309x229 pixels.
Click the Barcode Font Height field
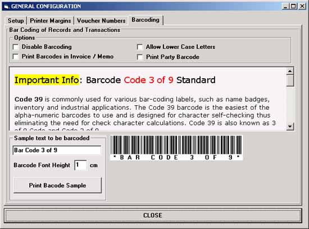tap(80, 165)
